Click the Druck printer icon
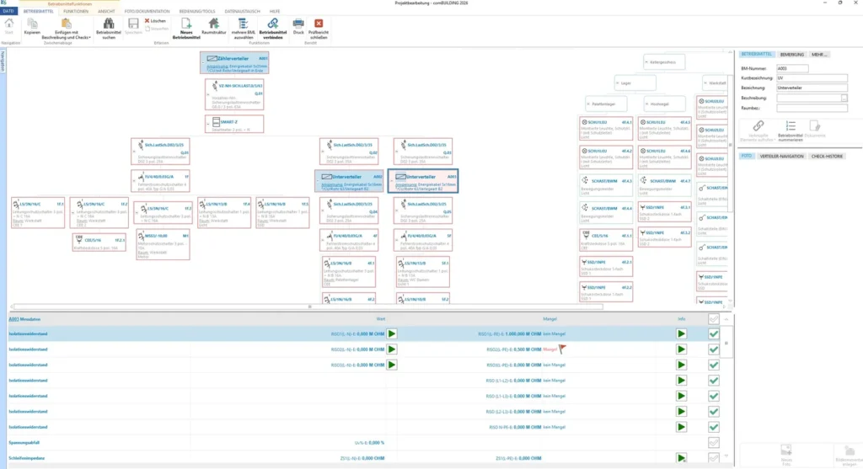Screen dimensions: 863x469 298,23
